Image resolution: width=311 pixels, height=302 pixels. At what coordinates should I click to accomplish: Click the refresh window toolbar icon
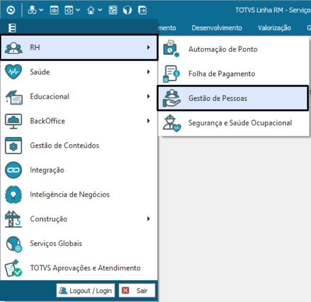pos(69,10)
